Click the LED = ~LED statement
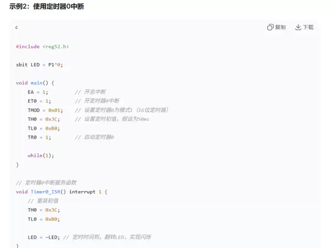332x248 pixels. click(x=44, y=237)
